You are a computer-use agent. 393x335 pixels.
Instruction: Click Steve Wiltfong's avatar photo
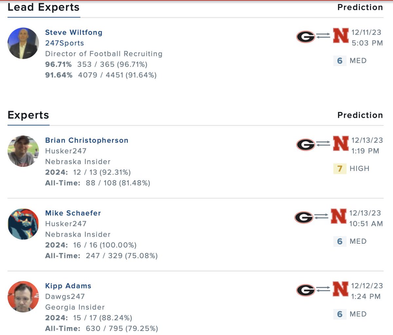click(23, 43)
